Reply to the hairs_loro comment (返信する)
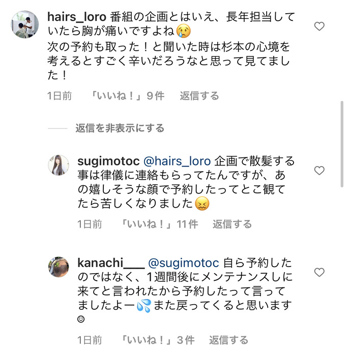Screen dimensions: 346x362 (x=199, y=96)
